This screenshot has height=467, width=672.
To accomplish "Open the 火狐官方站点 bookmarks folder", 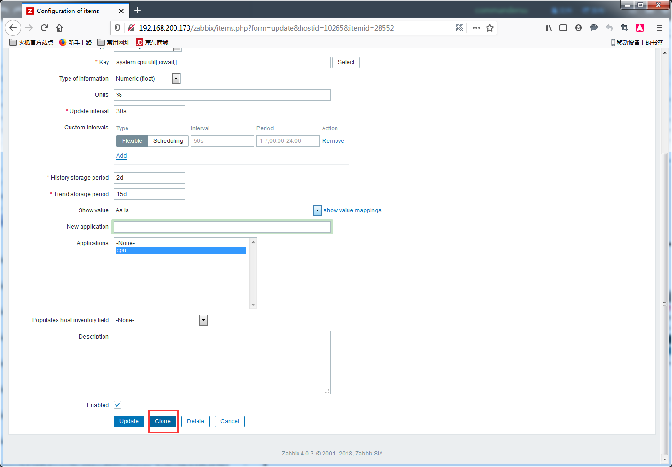I will 31,42.
